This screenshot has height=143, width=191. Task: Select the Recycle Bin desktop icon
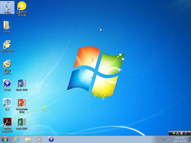pos(7,7)
